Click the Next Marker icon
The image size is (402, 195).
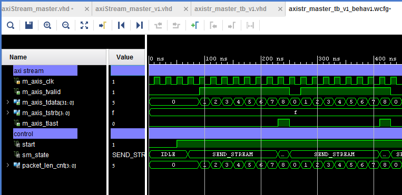click(x=231, y=25)
